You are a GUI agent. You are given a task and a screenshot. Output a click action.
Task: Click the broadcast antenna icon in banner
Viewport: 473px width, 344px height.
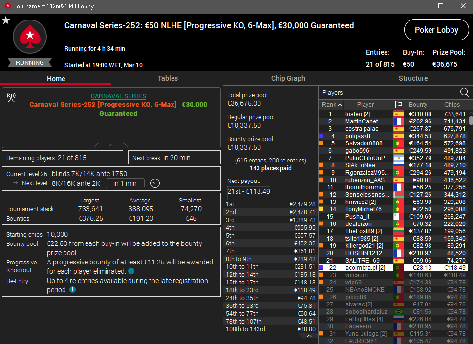coord(11,97)
